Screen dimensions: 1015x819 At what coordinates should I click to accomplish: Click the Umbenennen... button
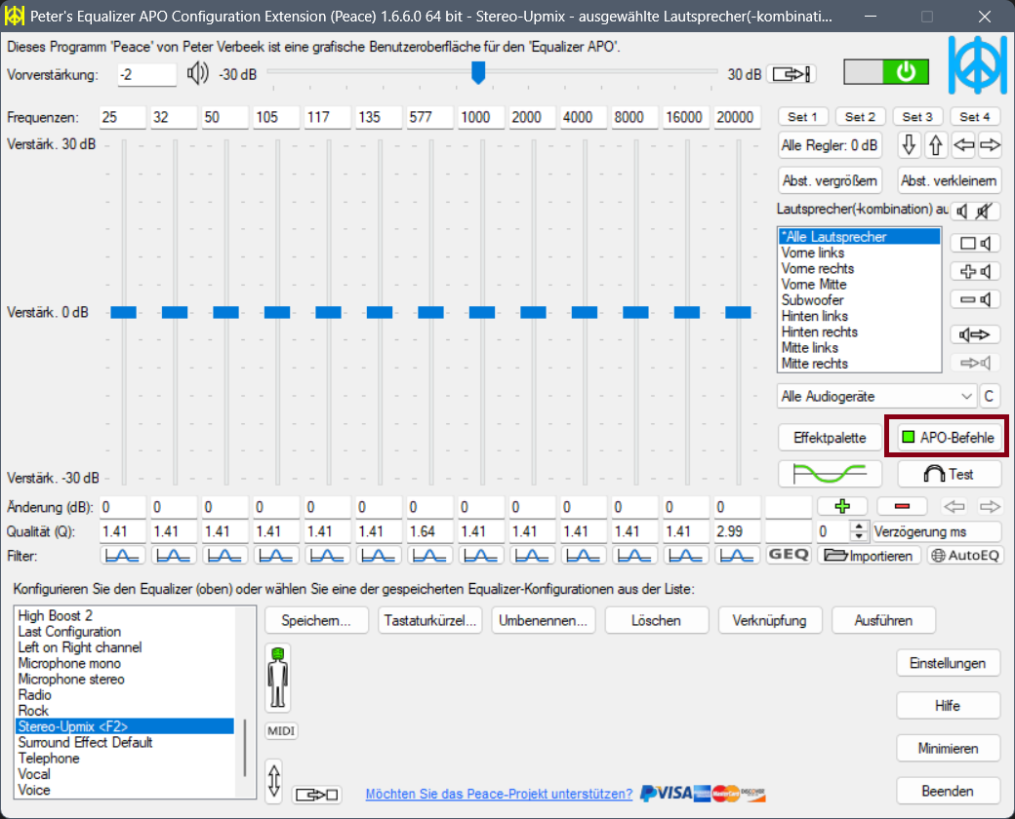click(543, 620)
